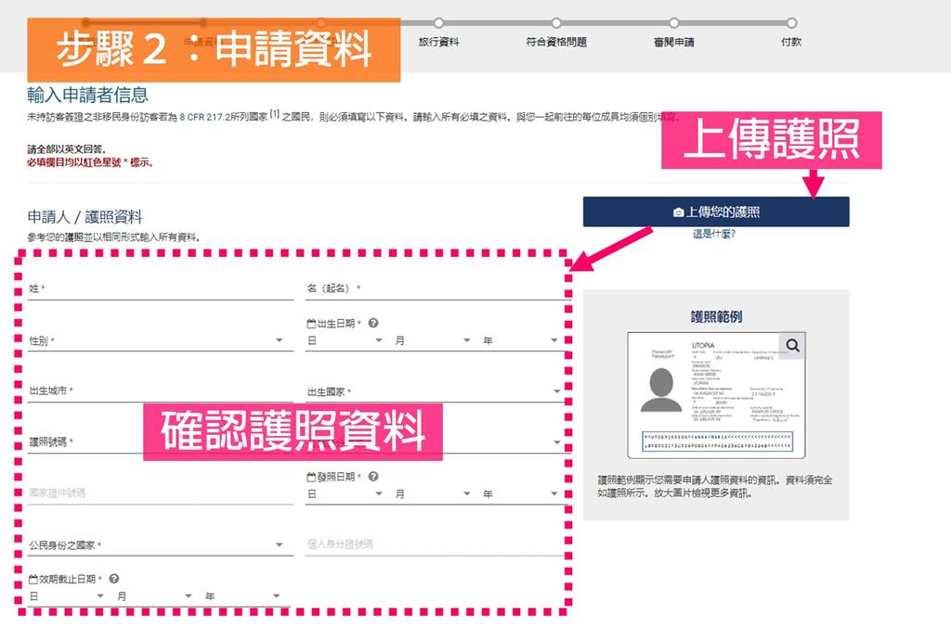
Task: Open the 性別 gender dropdown
Action: [x=162, y=340]
